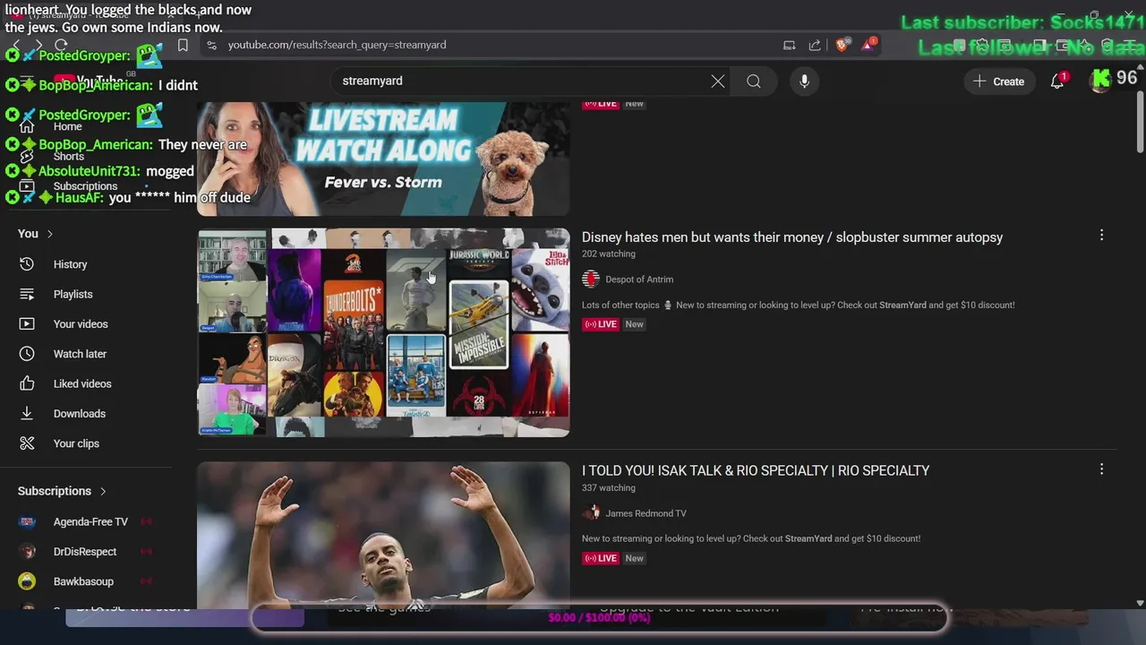Open the Create menu

(999, 82)
